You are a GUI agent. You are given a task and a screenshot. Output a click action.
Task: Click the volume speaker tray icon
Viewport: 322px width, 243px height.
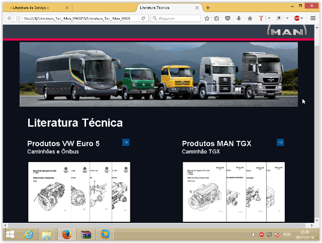point(254,234)
